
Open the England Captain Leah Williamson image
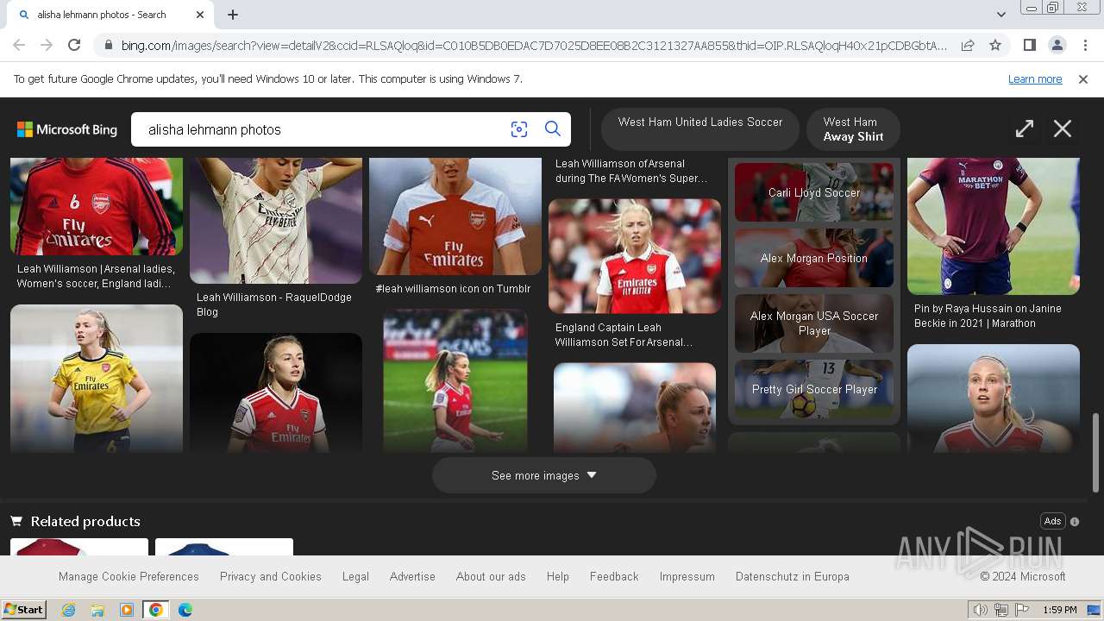635,256
